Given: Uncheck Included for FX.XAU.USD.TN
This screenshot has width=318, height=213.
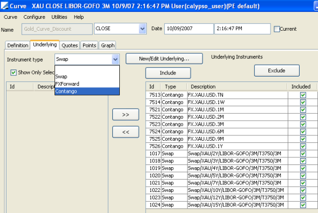Looking at the screenshot, I should tap(303, 95).
